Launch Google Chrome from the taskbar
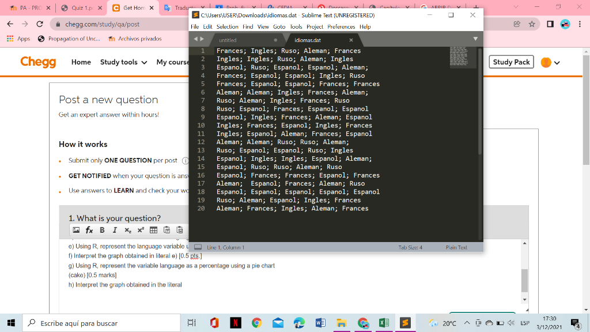The image size is (590, 332). pyautogui.click(x=256, y=323)
